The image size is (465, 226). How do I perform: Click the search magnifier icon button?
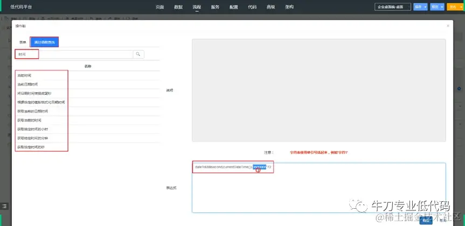point(138,54)
